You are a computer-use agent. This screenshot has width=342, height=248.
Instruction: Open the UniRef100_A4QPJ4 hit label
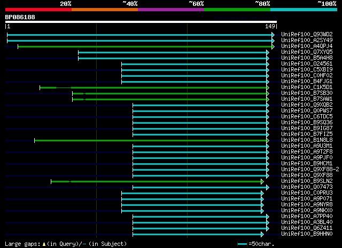tap(307, 46)
